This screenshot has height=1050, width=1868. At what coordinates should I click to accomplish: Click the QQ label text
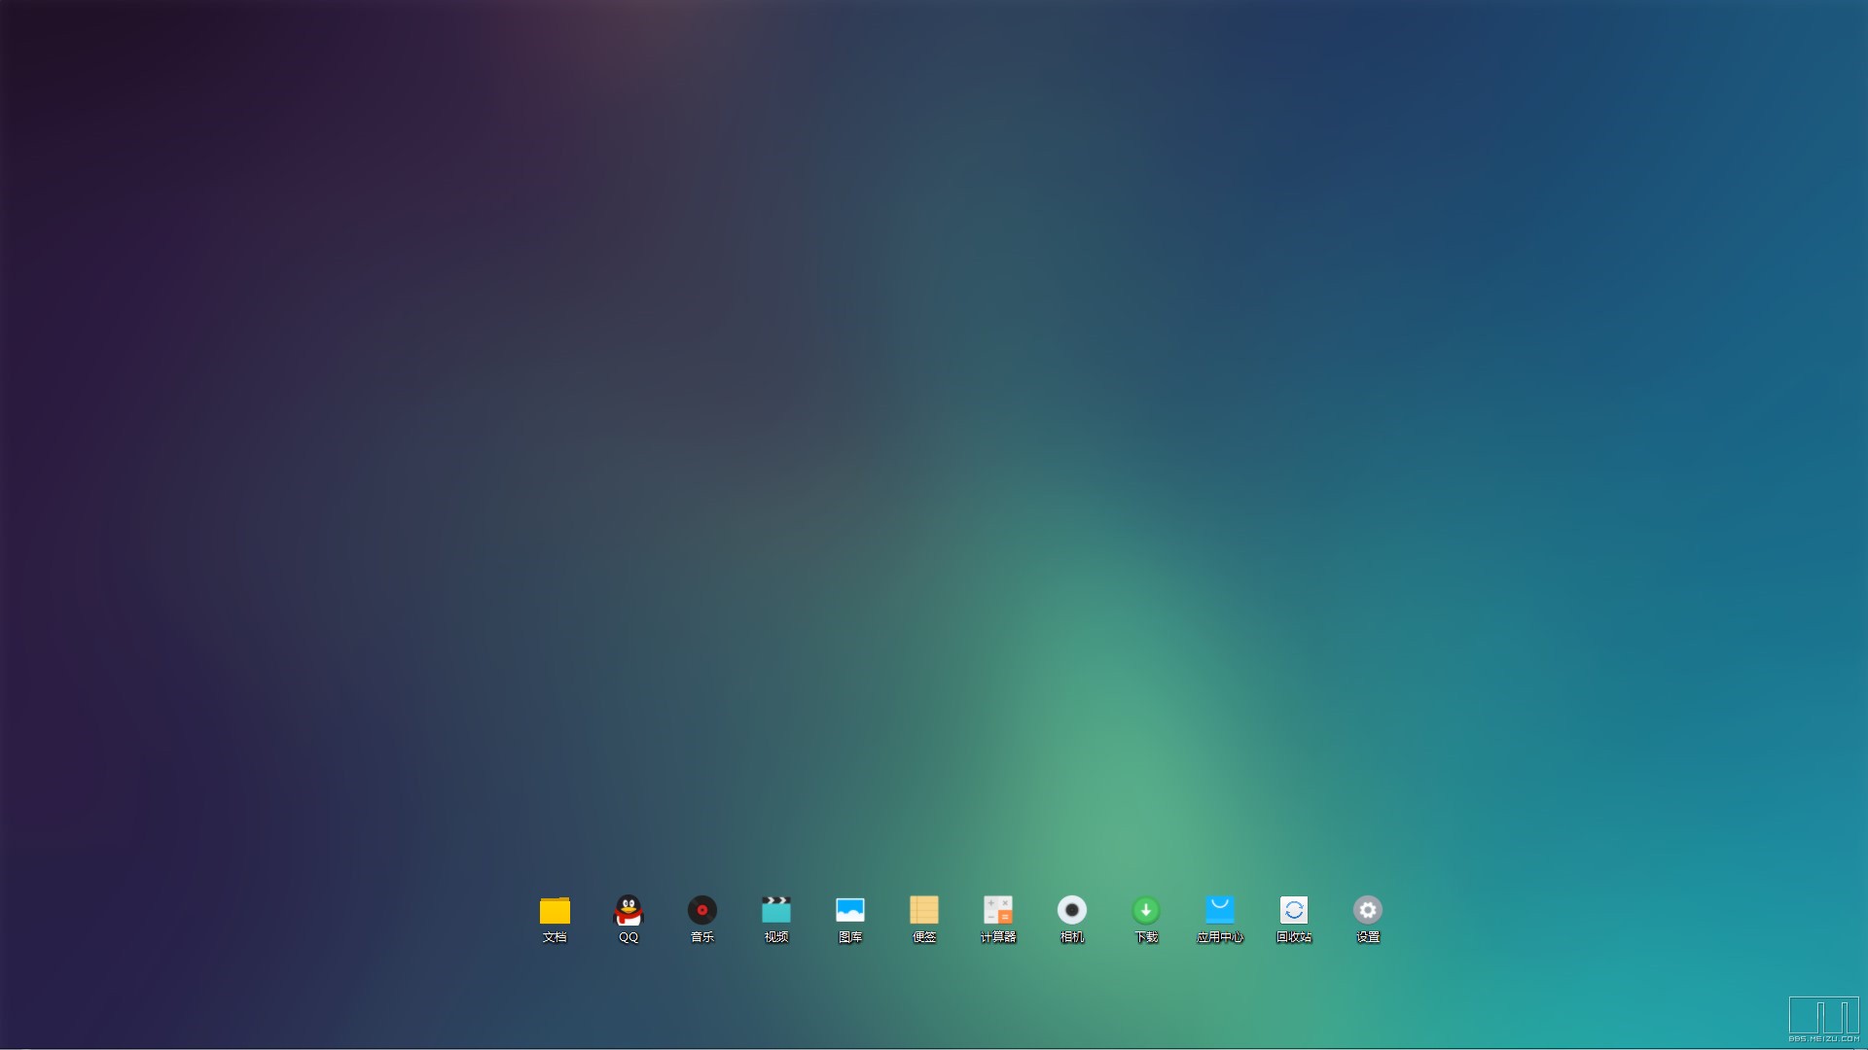[x=629, y=937]
